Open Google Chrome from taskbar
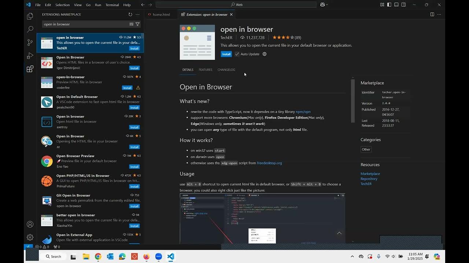Image resolution: width=469 pixels, height=263 pixels. [x=98, y=256]
